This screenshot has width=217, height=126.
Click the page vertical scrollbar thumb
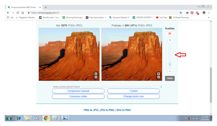point(211,85)
